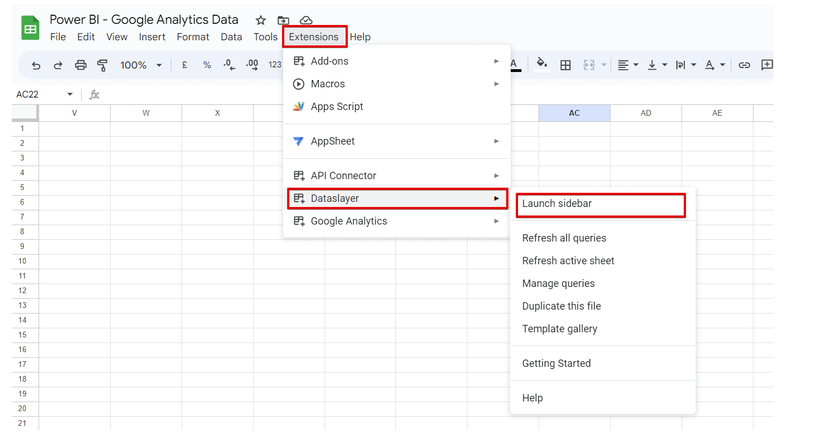Click the Format as currency icon
This screenshot has height=444, width=829.
tap(184, 65)
